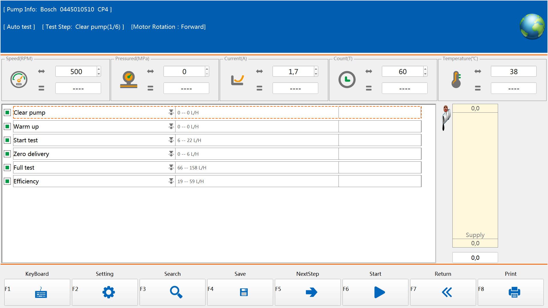548x308 pixels.
Task: Toggle the Zero delivery checkbox
Action: pos(7,154)
